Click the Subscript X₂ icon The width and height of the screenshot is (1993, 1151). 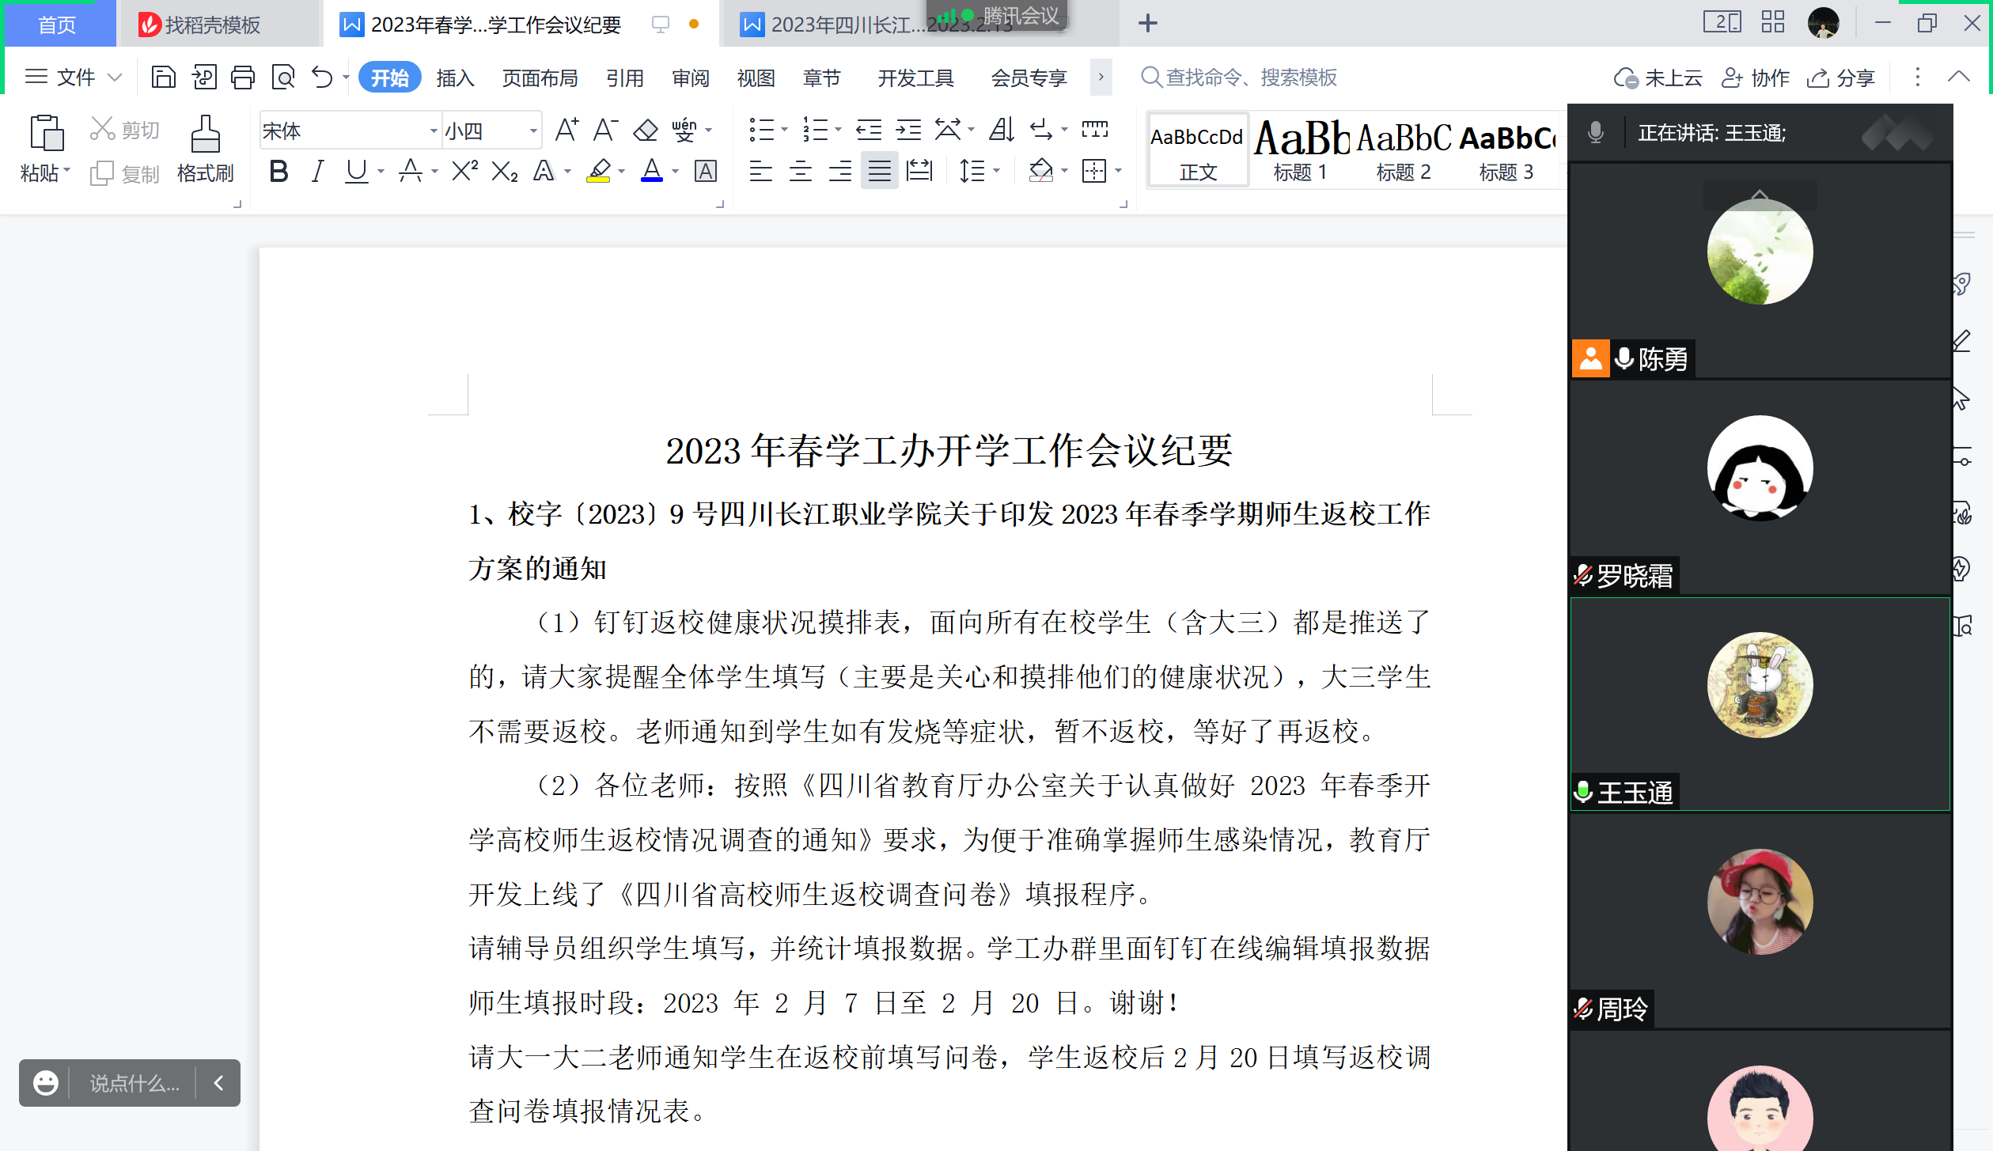point(504,171)
